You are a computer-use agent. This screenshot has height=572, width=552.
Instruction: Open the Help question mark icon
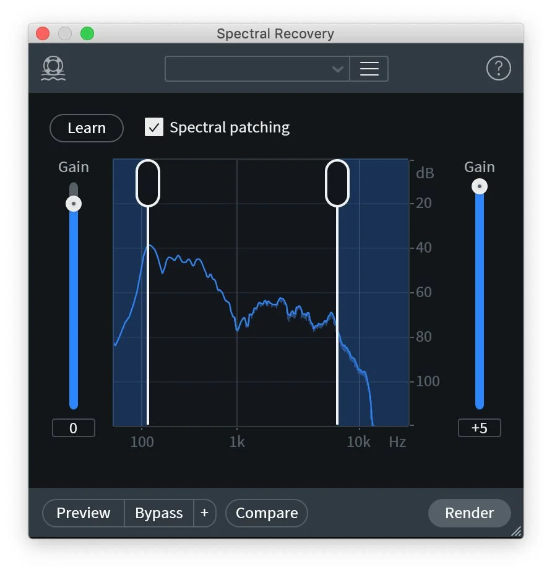499,68
